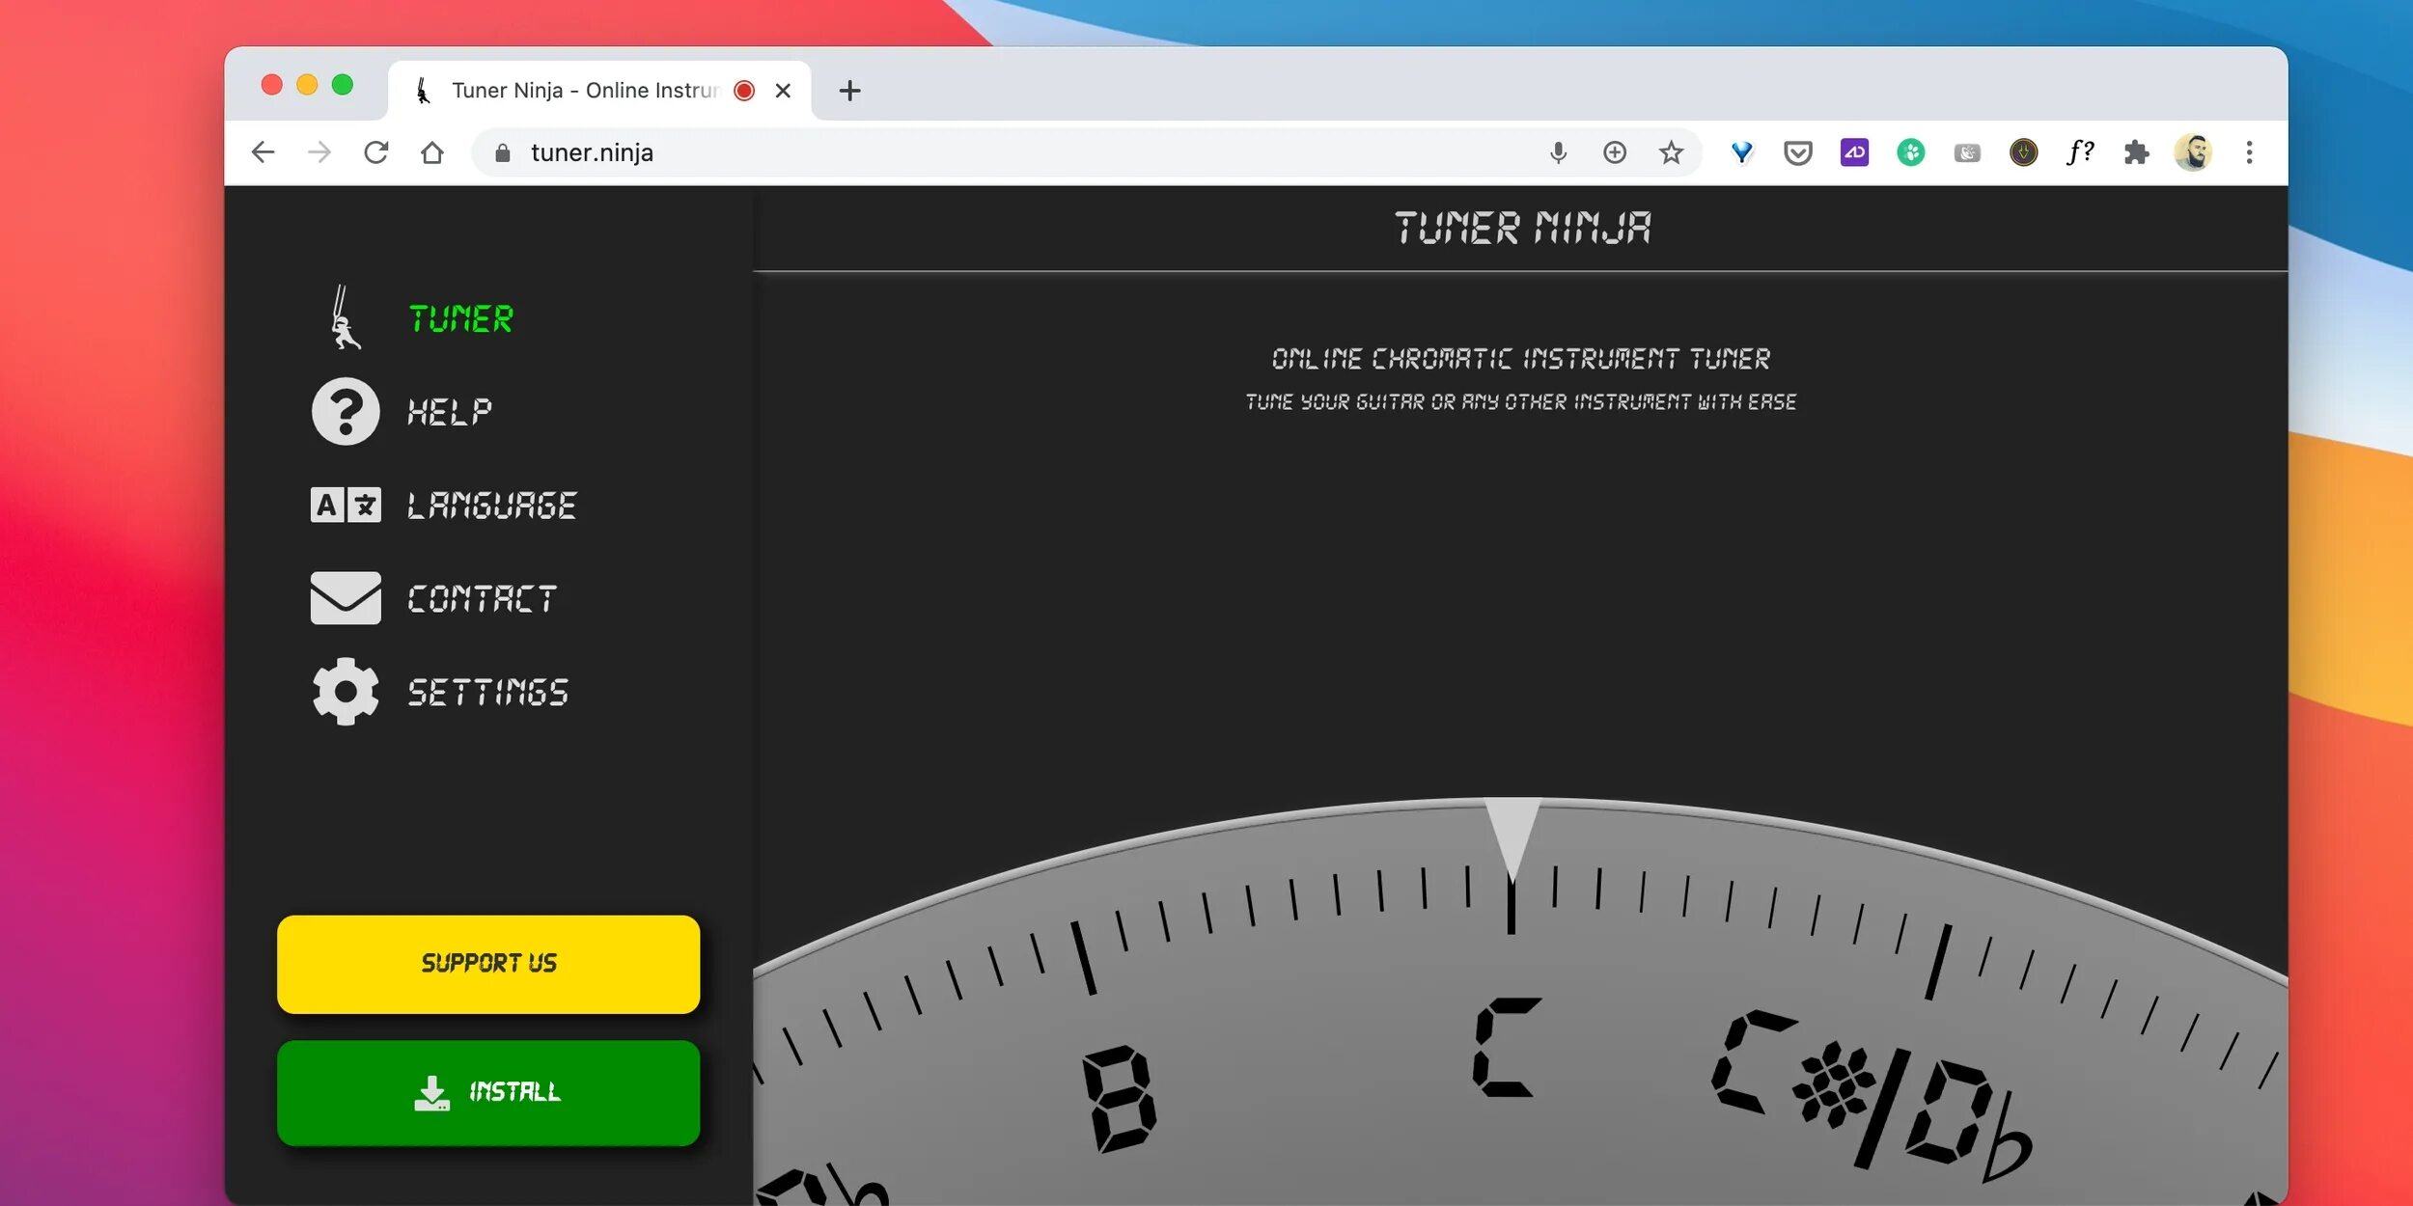The image size is (2413, 1206).
Task: Click the install app plus icon
Action: coord(1615,152)
